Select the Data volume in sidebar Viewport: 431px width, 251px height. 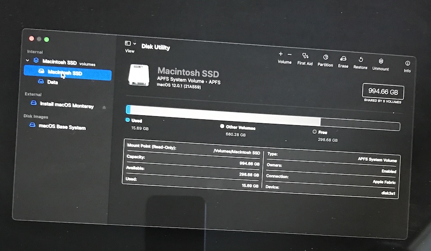52,82
